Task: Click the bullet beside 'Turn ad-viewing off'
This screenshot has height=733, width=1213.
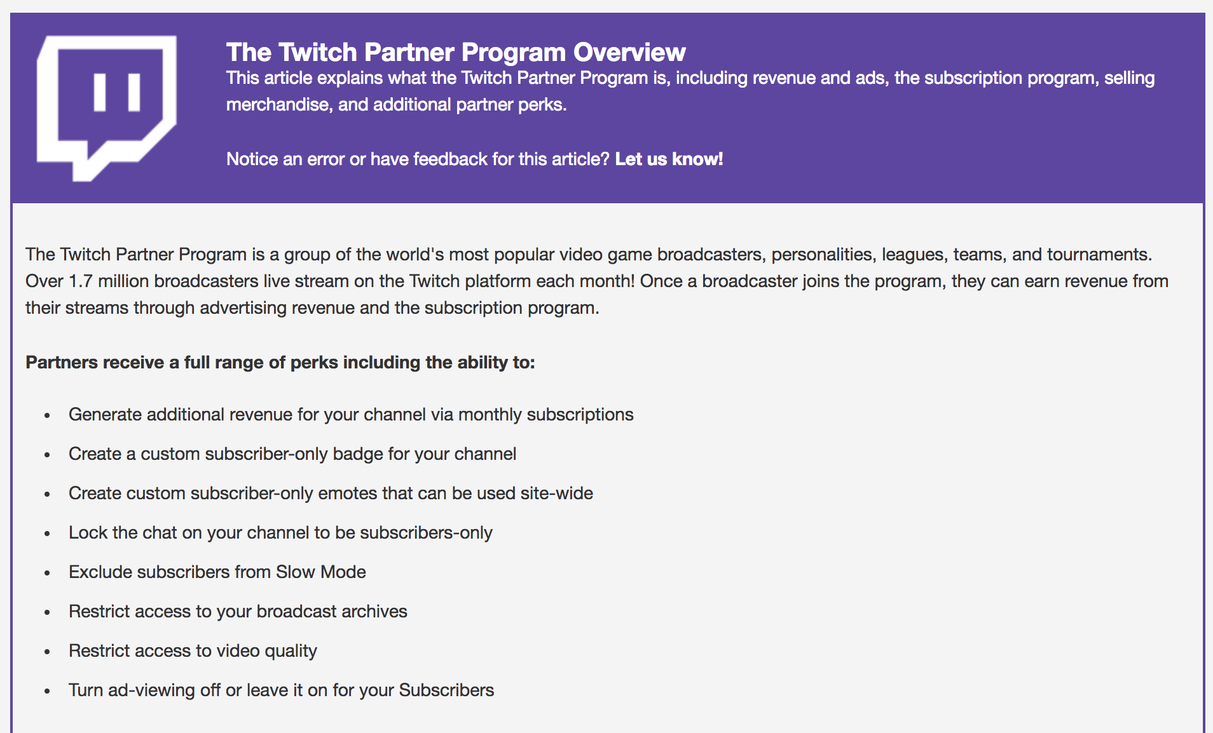Action: (x=47, y=692)
